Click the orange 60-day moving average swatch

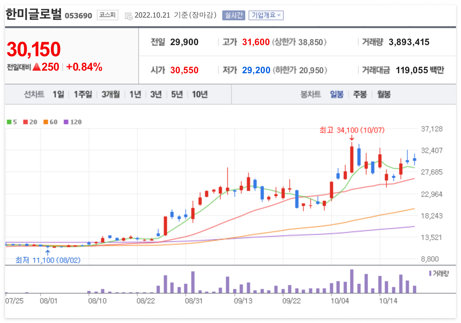pyautogui.click(x=46, y=122)
